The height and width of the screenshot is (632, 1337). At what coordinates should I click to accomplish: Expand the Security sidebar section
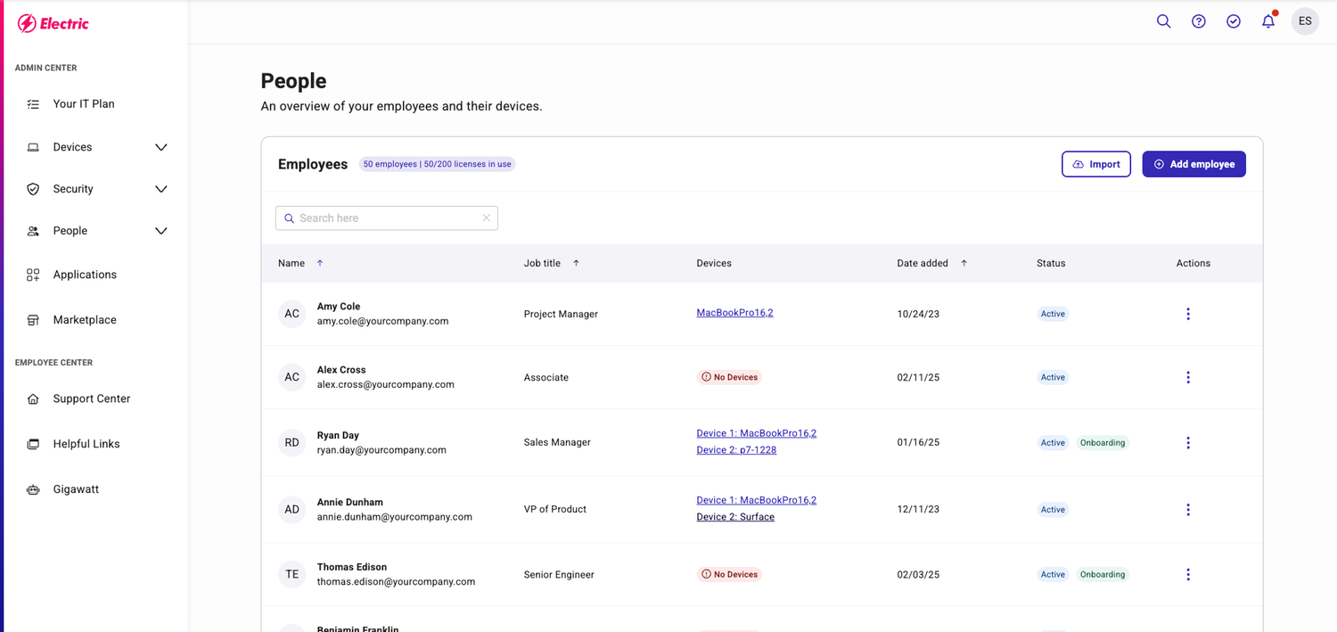tap(160, 188)
